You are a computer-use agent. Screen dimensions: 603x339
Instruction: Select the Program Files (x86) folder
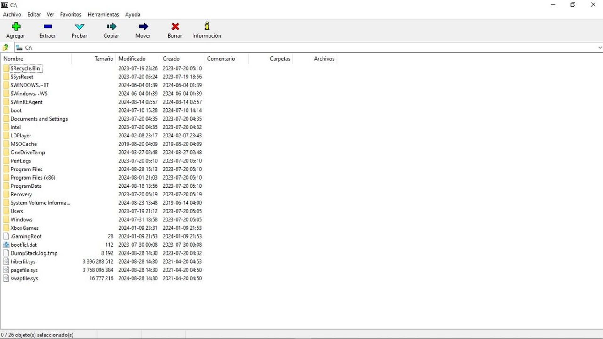coord(33,178)
